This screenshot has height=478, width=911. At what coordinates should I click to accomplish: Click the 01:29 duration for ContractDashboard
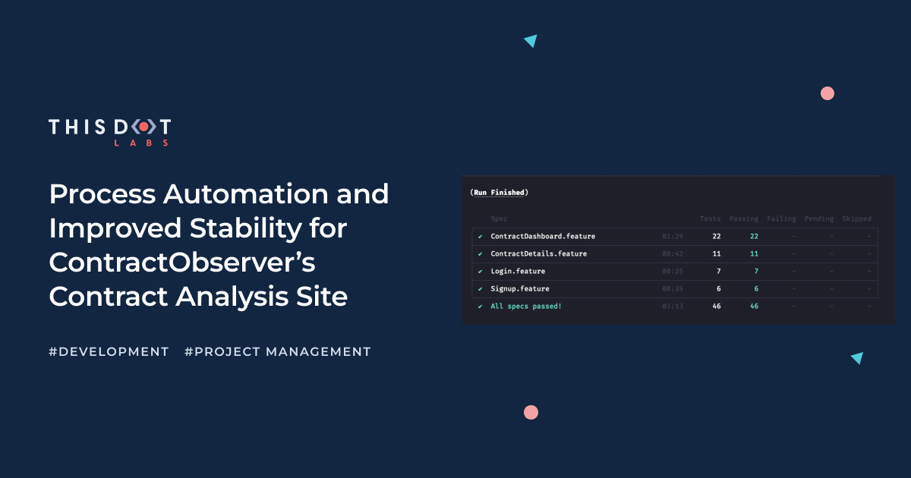click(x=673, y=236)
